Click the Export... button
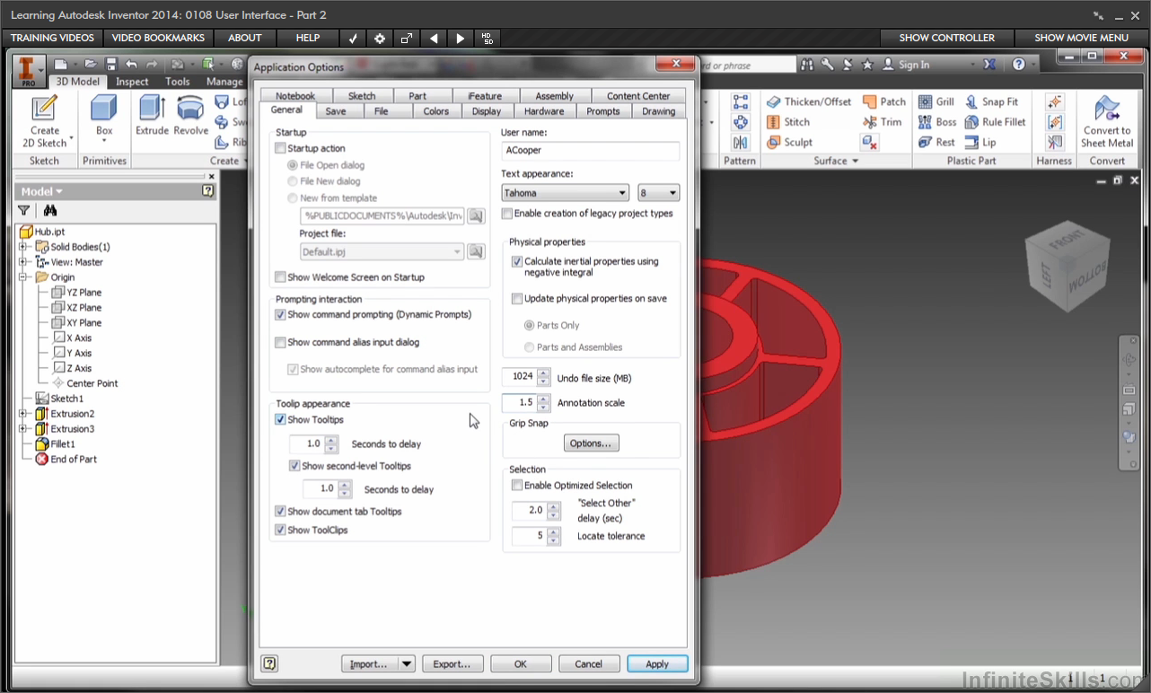1151x693 pixels. point(452,664)
